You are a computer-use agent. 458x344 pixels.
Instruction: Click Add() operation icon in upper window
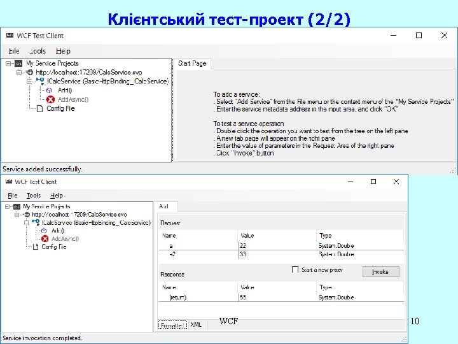click(50, 90)
